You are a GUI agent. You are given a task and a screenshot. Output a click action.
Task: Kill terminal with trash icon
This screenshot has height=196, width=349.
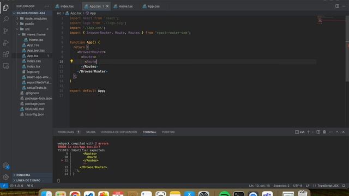coord(324,132)
